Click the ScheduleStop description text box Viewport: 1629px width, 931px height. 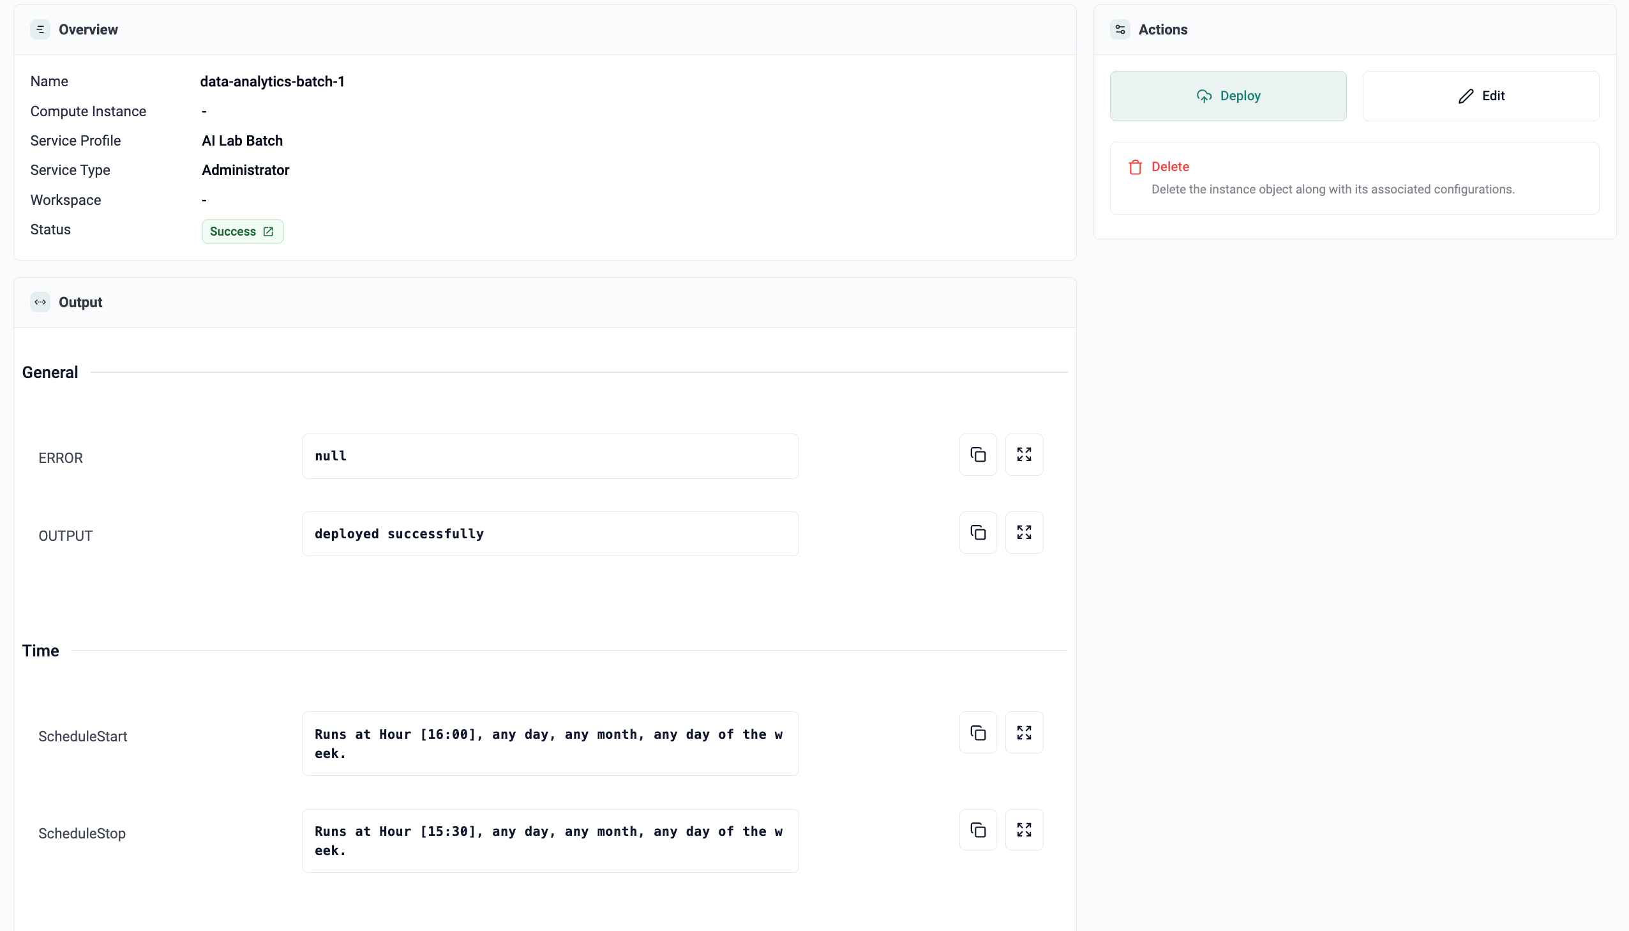550,841
